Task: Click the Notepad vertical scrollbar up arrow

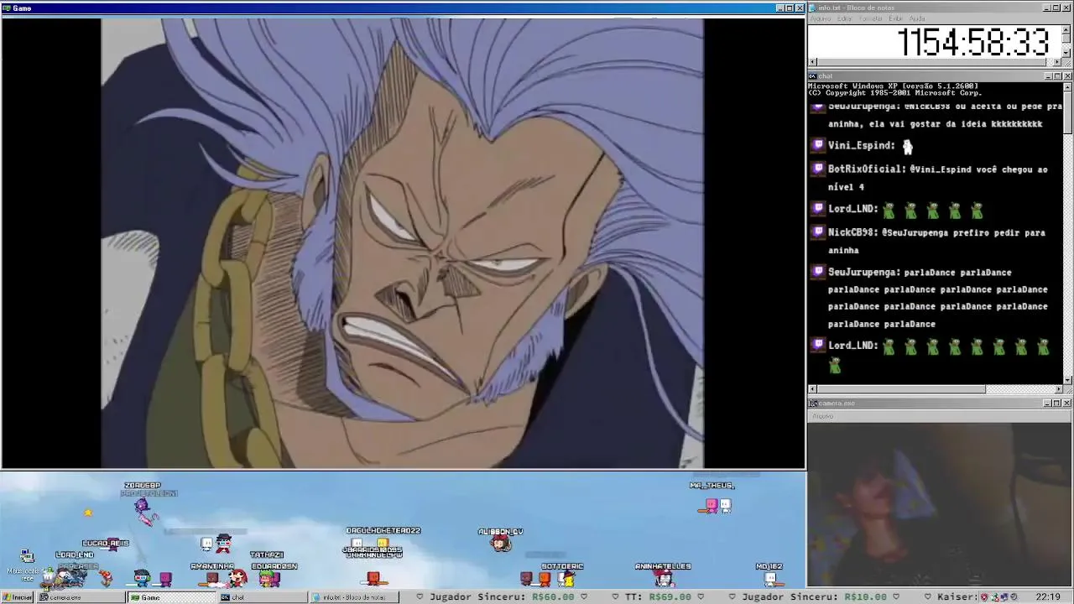Action: [x=1066, y=29]
